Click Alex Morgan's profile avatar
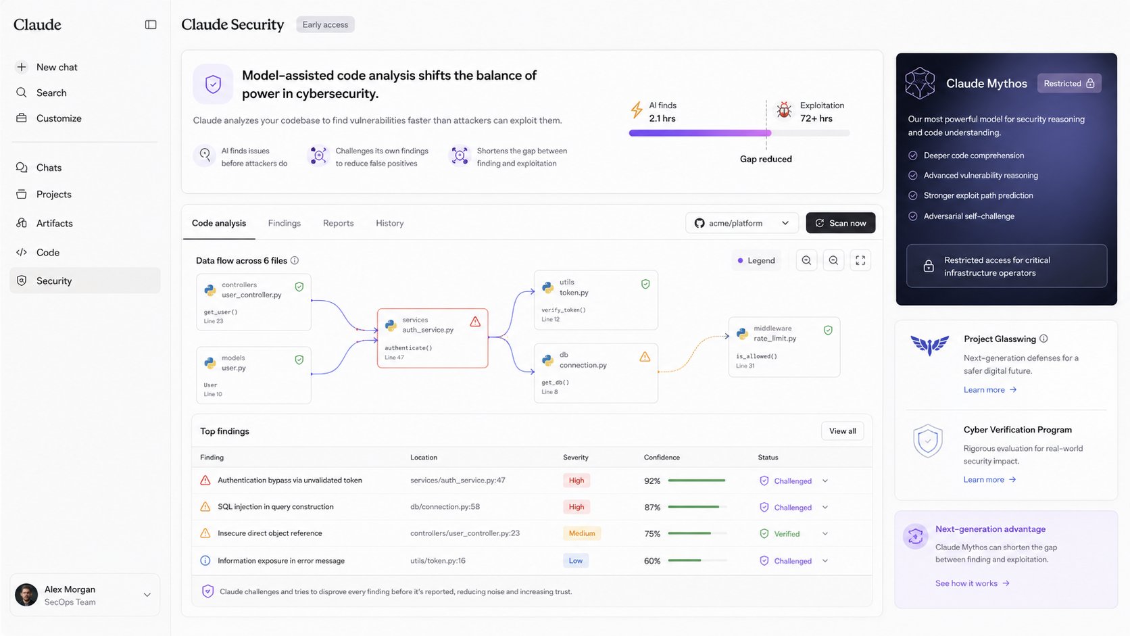The width and height of the screenshot is (1130, 636). click(x=26, y=595)
